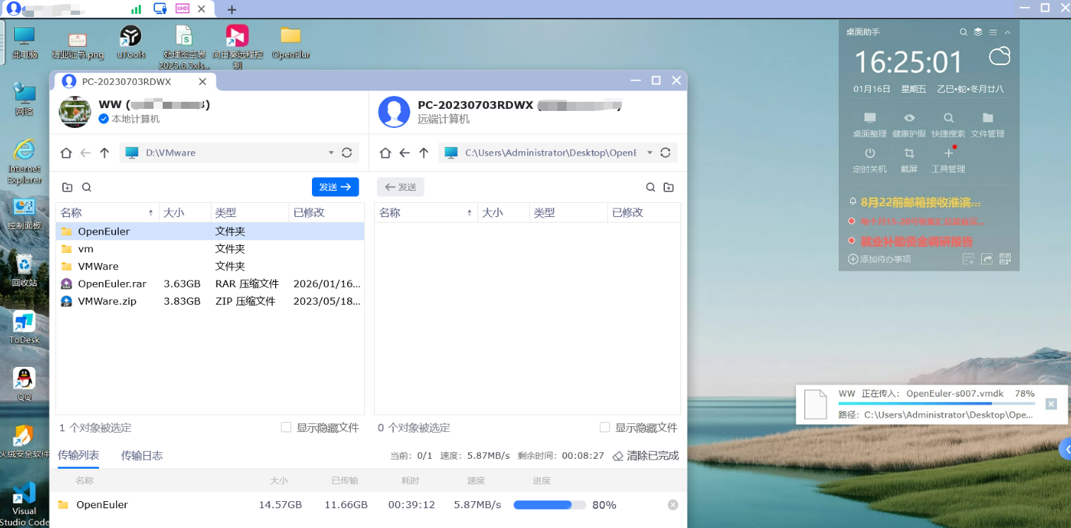Go to local home directory
1071x528 pixels.
[x=66, y=153]
